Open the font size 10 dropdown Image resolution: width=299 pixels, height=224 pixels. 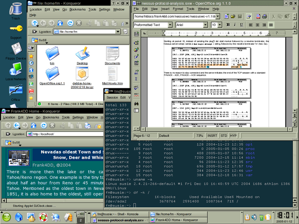tap(220, 25)
